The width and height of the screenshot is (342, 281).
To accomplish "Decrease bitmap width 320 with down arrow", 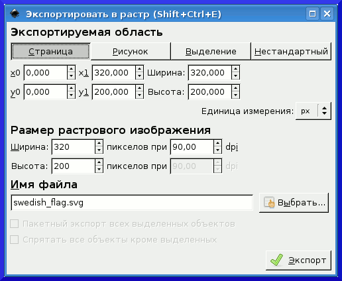I will (99, 150).
